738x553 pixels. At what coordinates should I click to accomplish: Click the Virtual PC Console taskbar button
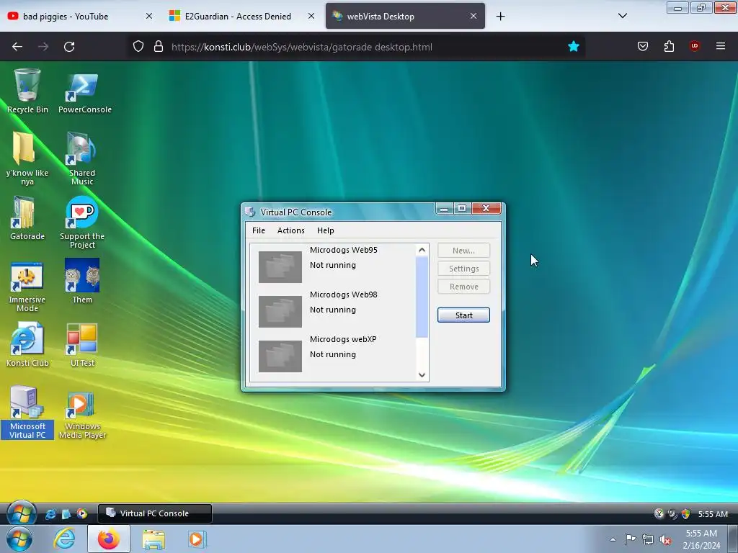pyautogui.click(x=155, y=513)
